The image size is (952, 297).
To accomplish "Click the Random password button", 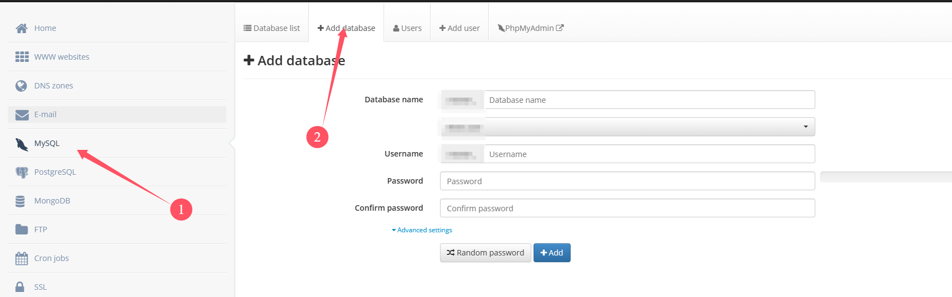I will click(x=485, y=253).
